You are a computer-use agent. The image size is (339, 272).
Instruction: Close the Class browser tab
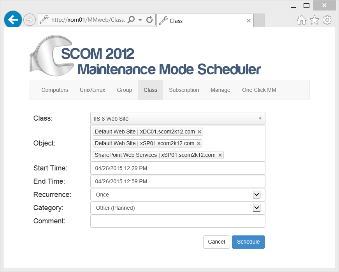(249, 21)
